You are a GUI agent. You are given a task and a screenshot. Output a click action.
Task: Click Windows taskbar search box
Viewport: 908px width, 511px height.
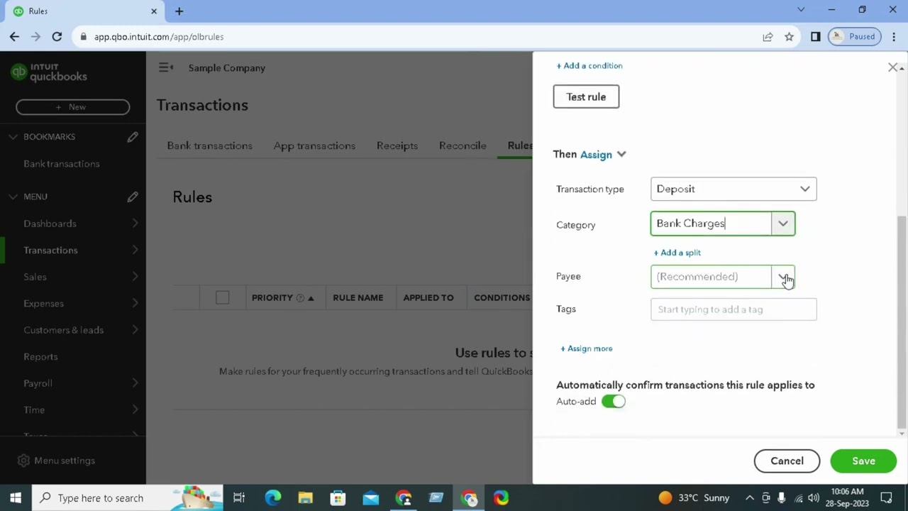point(128,498)
